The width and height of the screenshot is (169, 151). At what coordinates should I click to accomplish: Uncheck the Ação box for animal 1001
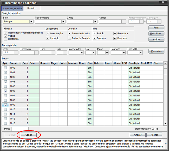(5, 72)
